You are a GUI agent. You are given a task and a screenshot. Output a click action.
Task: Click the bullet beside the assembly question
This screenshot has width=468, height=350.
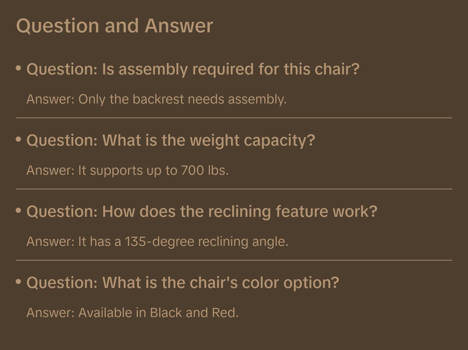pos(19,68)
